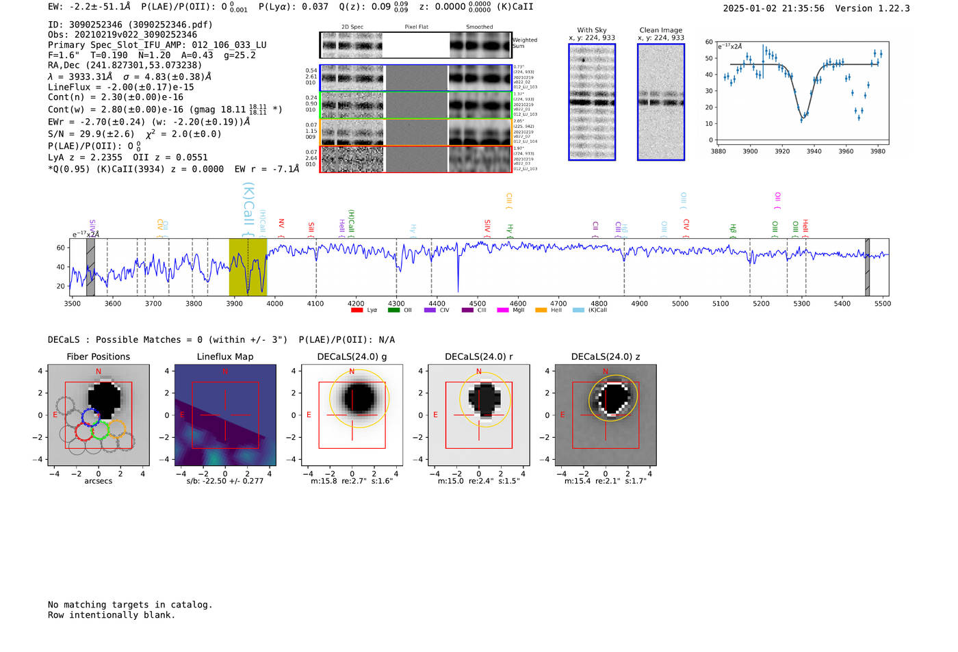Click the green OII legend swatch

[393, 311]
